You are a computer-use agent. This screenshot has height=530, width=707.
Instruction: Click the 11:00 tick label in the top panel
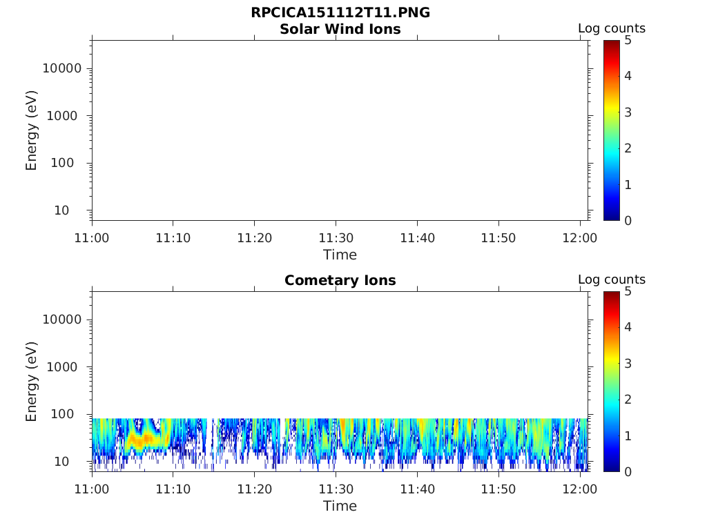tap(92, 238)
